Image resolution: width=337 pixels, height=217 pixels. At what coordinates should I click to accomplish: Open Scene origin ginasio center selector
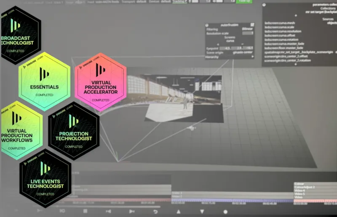click(243, 53)
